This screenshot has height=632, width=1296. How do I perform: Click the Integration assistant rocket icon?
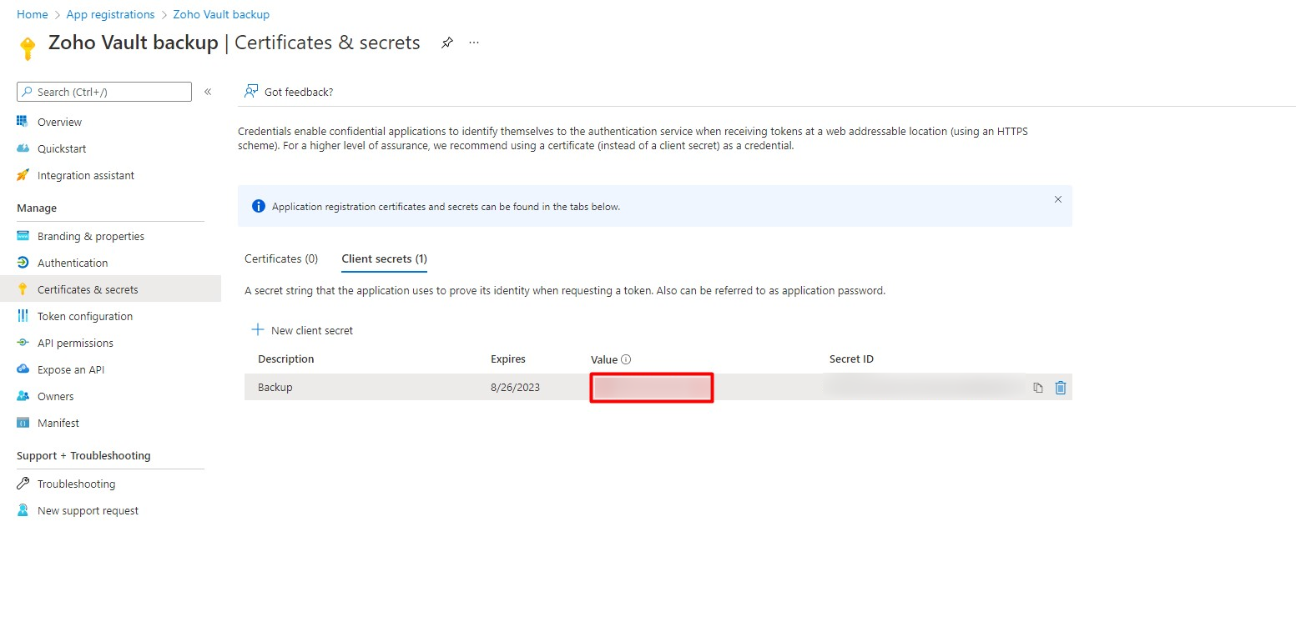tap(23, 175)
